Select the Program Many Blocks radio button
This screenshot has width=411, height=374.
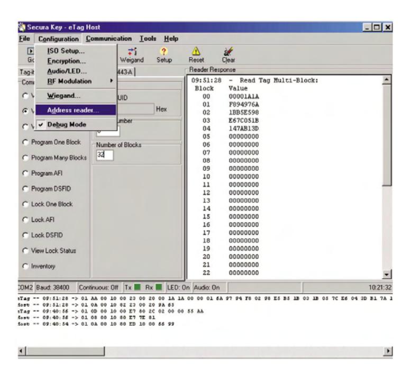(x=25, y=158)
